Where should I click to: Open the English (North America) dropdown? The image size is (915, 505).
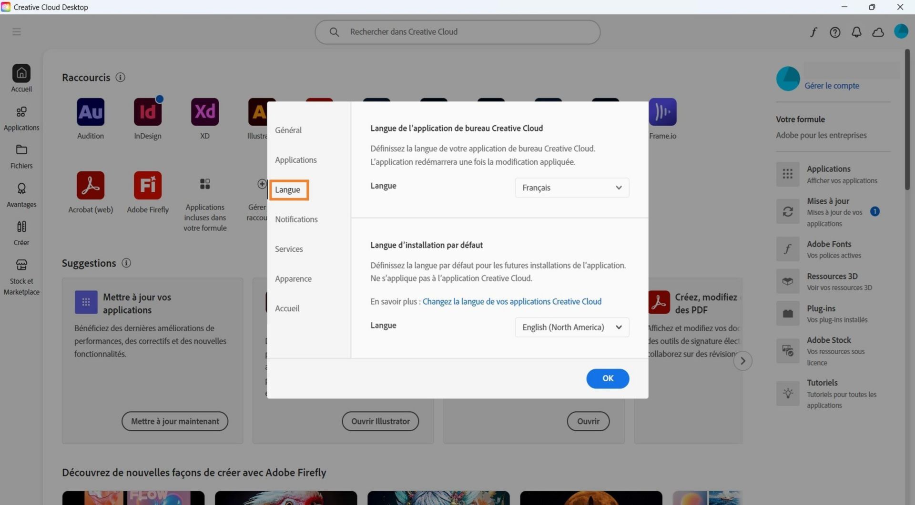[x=572, y=327]
